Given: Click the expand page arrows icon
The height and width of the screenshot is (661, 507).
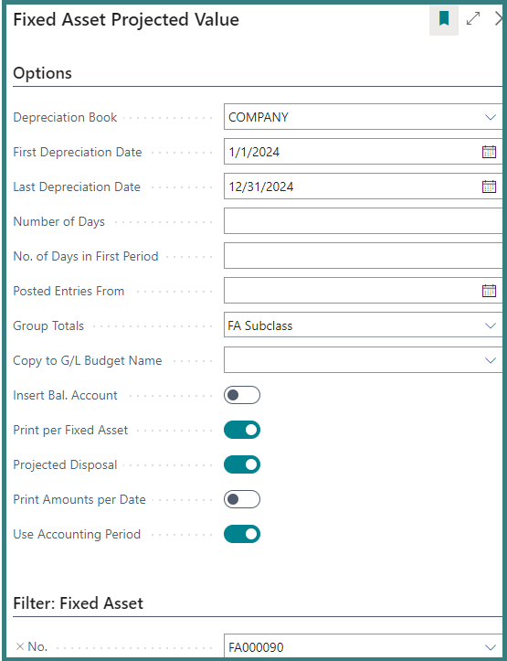Looking at the screenshot, I should [474, 18].
